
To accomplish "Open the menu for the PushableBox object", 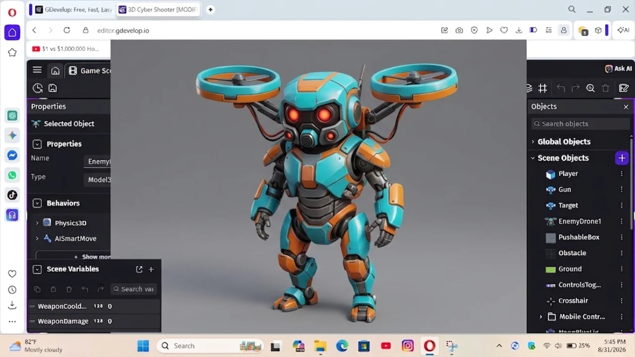I will pyautogui.click(x=622, y=237).
